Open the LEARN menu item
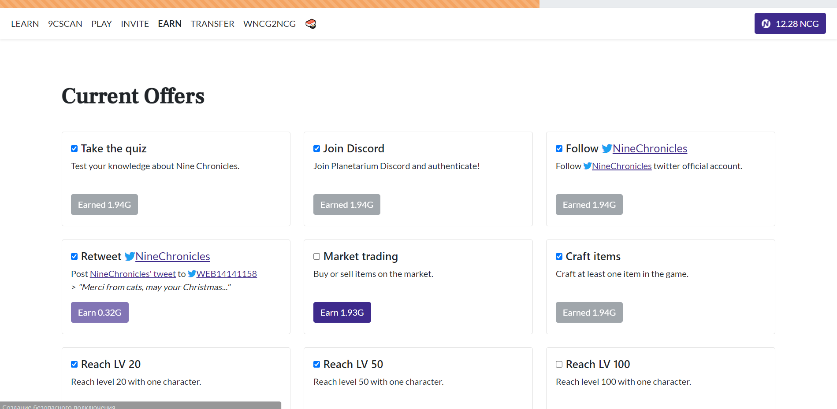The image size is (837, 409). pyautogui.click(x=25, y=24)
